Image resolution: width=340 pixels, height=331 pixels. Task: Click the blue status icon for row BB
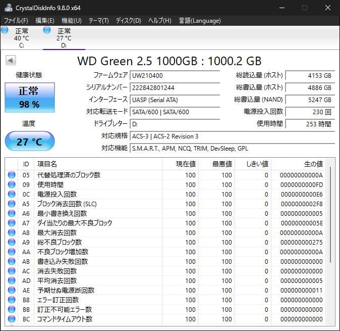pyautogui.click(x=12, y=309)
